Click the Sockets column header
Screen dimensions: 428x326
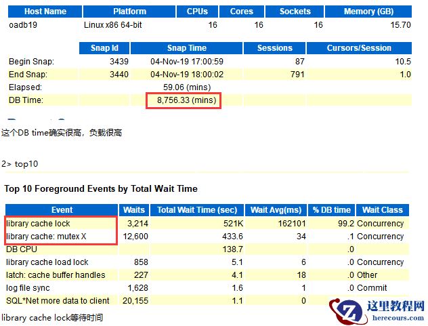(x=295, y=12)
